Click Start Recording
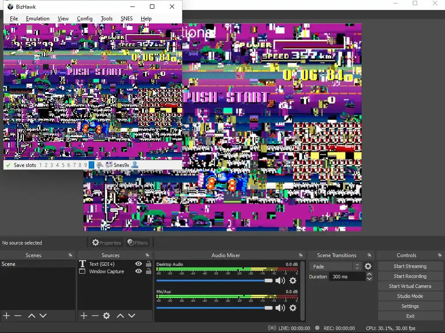The height and width of the screenshot is (333, 445). [410, 276]
